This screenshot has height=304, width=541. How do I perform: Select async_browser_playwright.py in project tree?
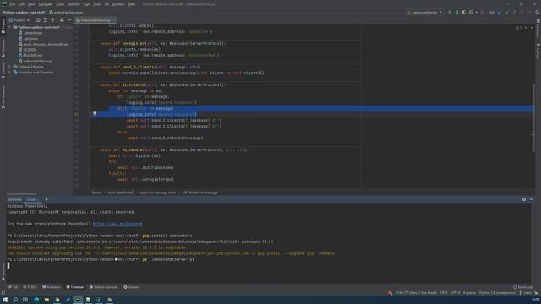pyautogui.click(x=43, y=44)
